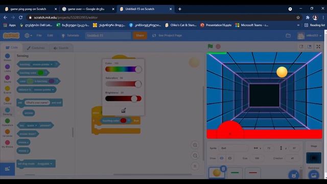Adjust the Color hue slider handle
327x184 pixels.
point(138,70)
